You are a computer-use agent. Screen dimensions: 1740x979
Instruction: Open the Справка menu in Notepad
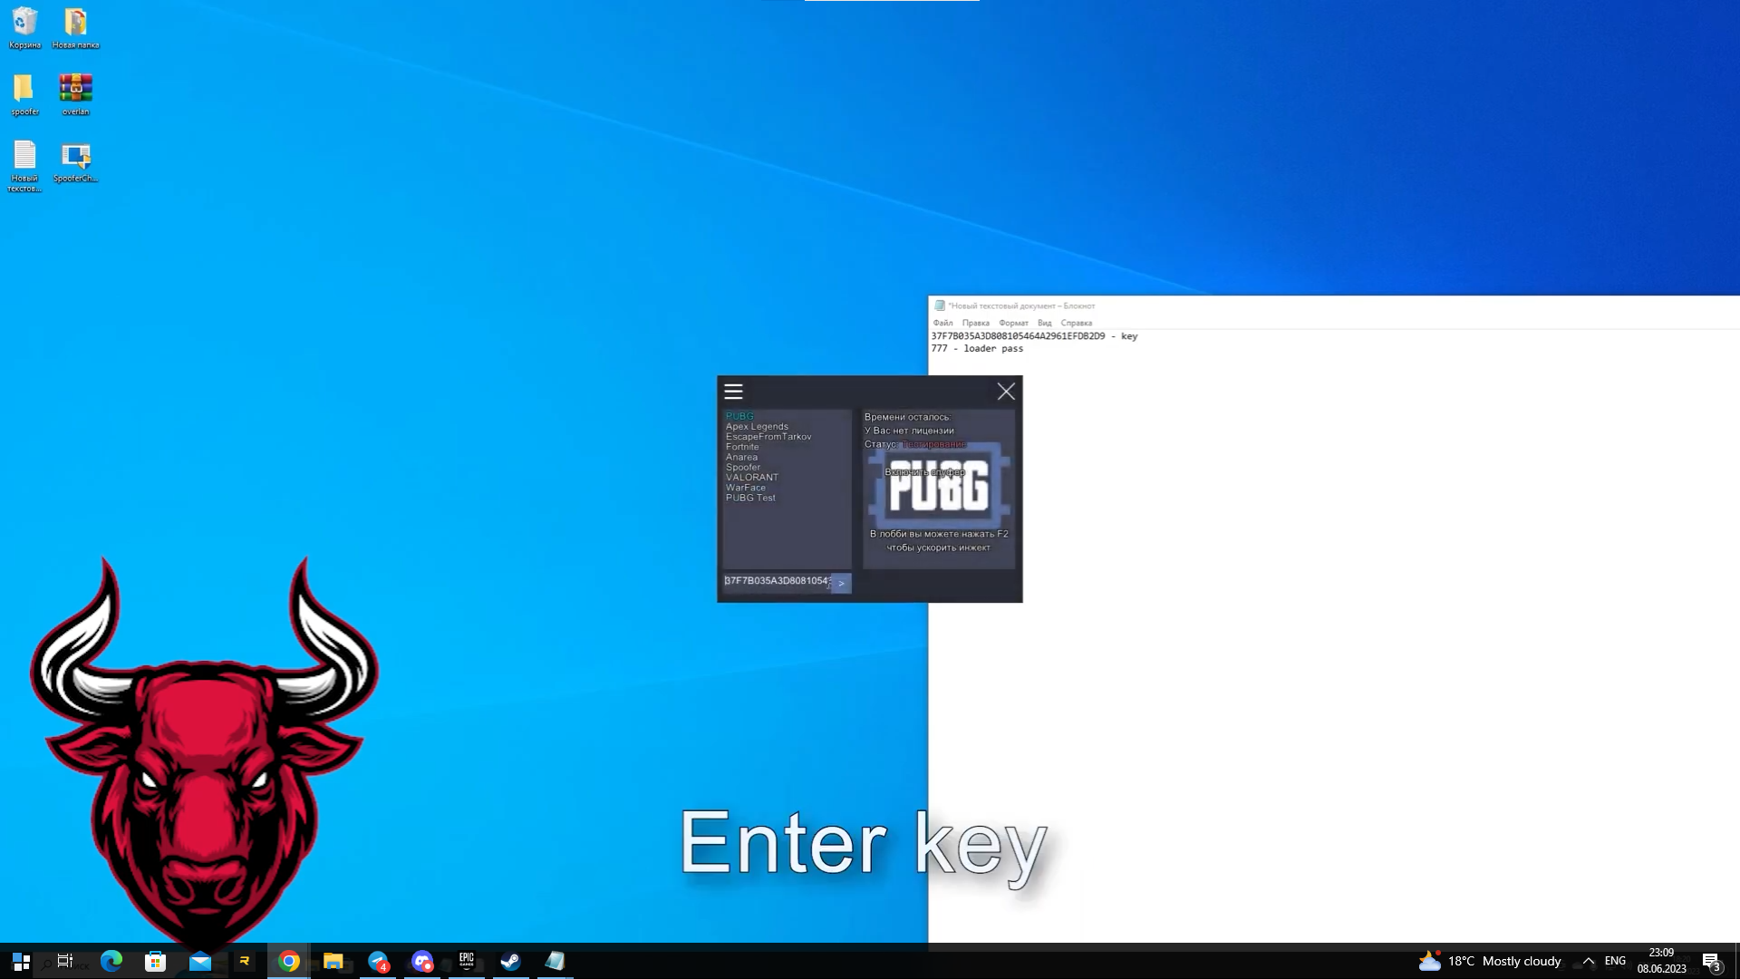(1076, 323)
